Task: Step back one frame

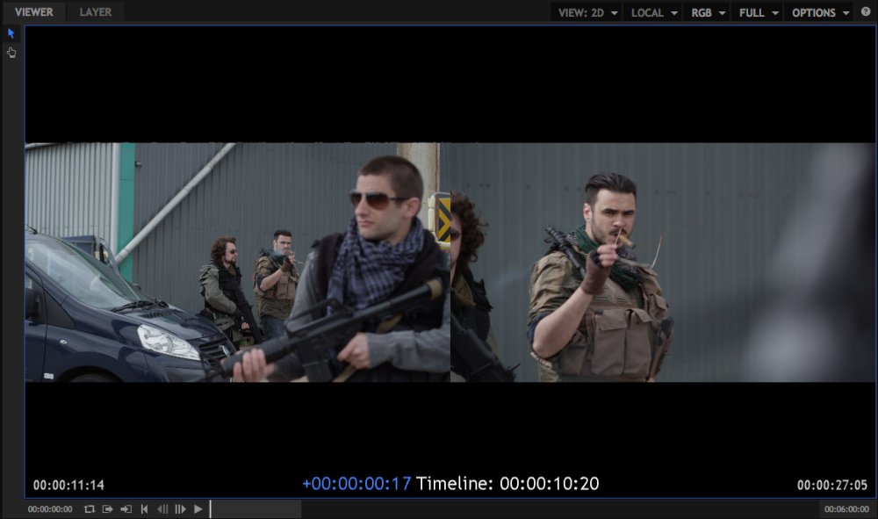Action: (162, 509)
